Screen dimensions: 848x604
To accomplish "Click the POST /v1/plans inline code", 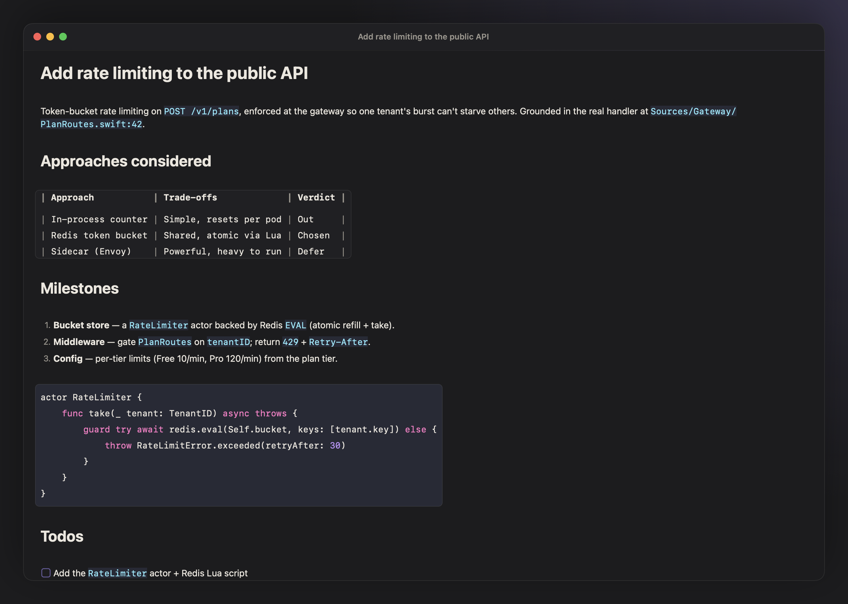I will [x=201, y=111].
